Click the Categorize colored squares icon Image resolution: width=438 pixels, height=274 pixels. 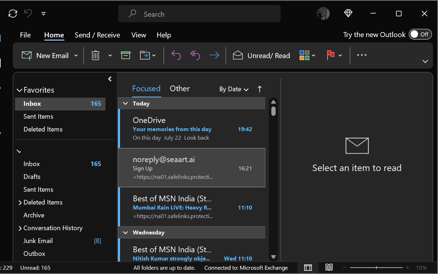click(x=304, y=55)
